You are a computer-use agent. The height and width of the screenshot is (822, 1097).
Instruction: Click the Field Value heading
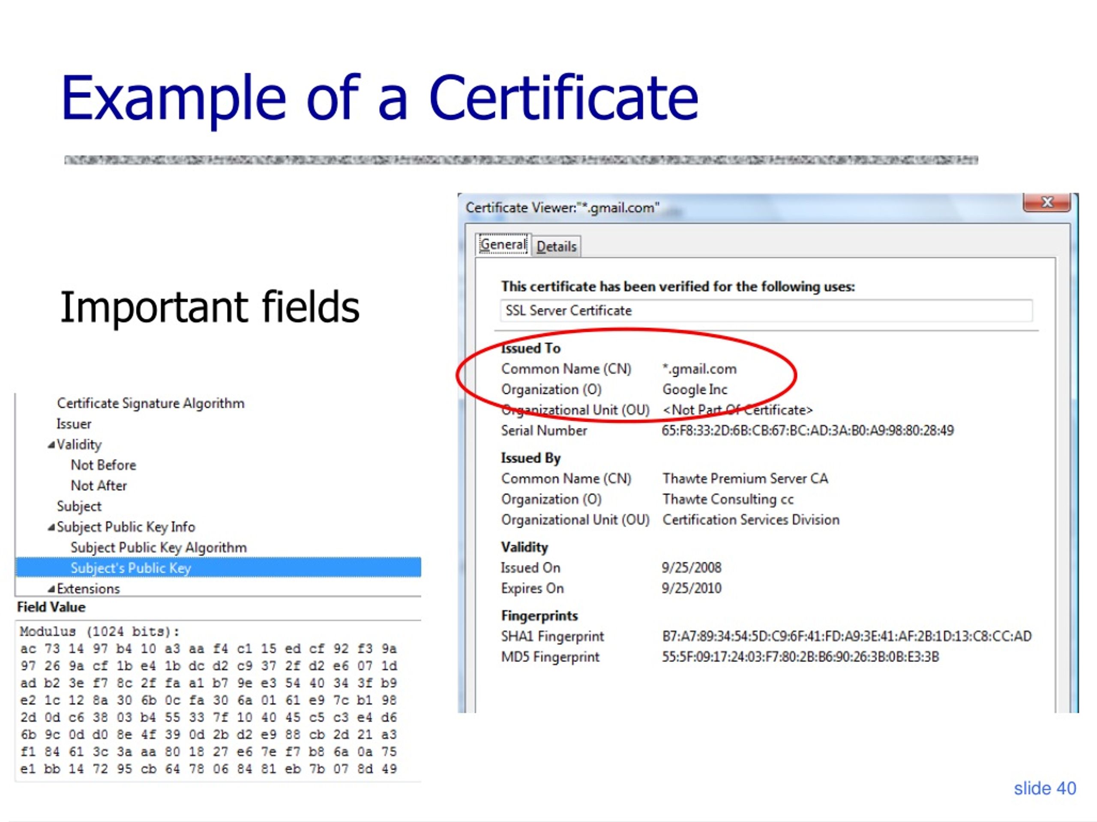pos(51,608)
